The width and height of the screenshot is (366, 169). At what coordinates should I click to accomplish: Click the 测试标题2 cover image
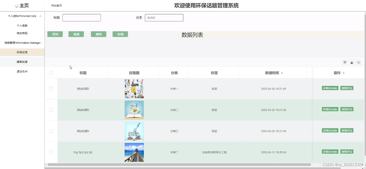coord(134,89)
